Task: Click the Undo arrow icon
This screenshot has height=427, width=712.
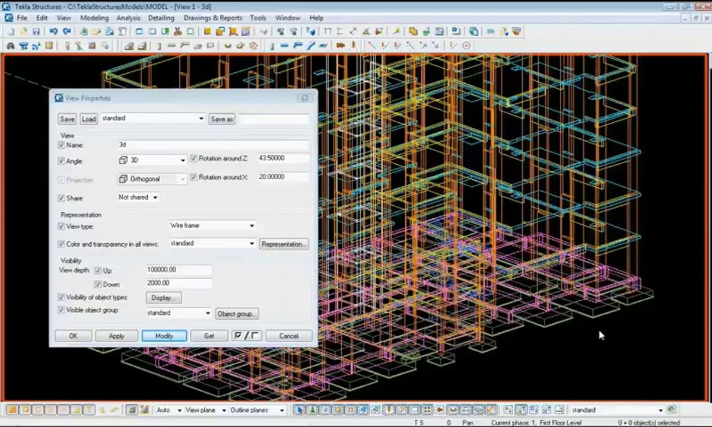Action: pos(53,31)
